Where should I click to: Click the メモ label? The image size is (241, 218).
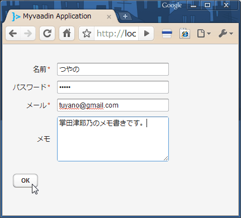pos(44,139)
